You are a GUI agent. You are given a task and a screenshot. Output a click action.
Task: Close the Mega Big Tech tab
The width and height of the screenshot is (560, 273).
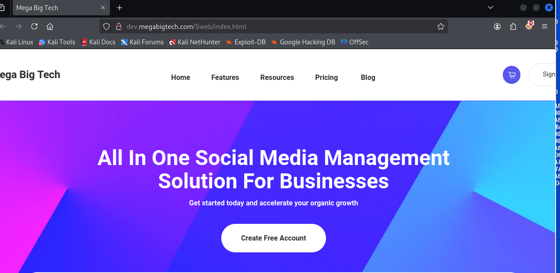(103, 7)
